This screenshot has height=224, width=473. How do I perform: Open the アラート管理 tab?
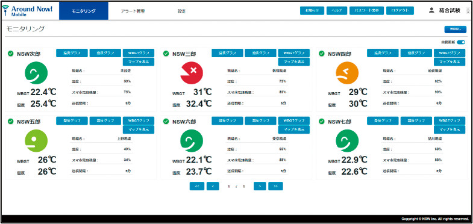(133, 11)
